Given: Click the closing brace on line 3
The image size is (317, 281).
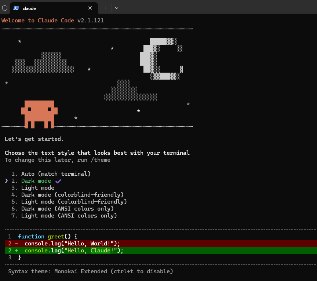Looking at the screenshot, I should [19, 258].
